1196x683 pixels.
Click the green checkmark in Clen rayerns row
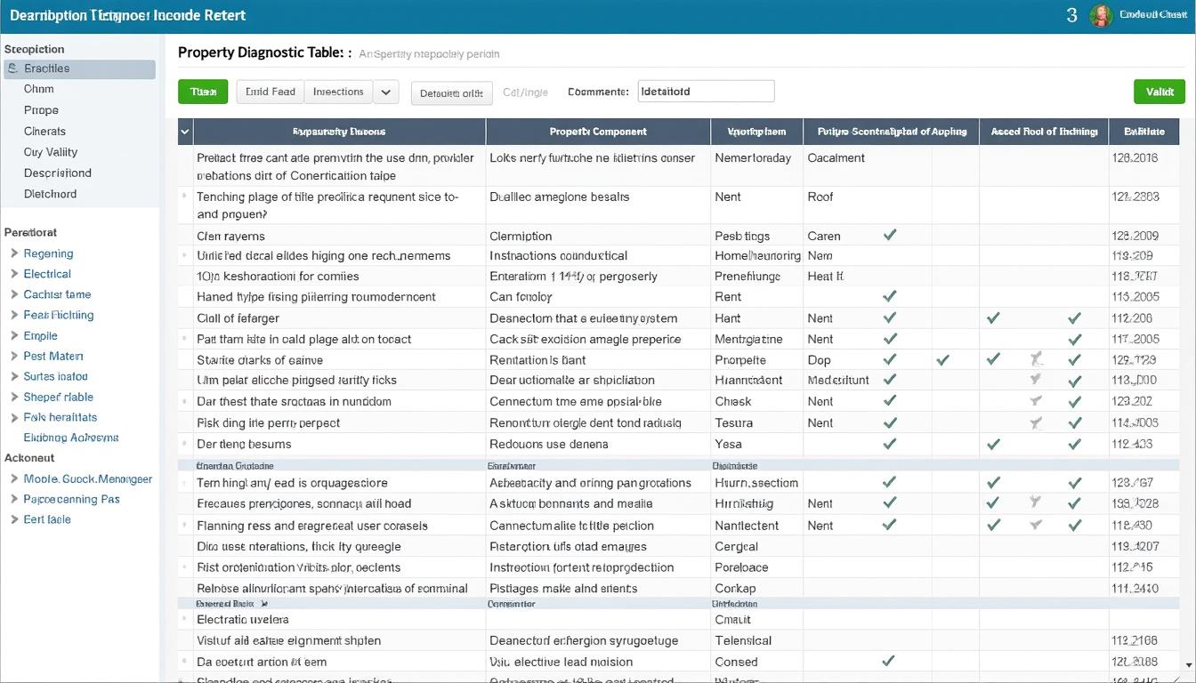pyautogui.click(x=889, y=236)
